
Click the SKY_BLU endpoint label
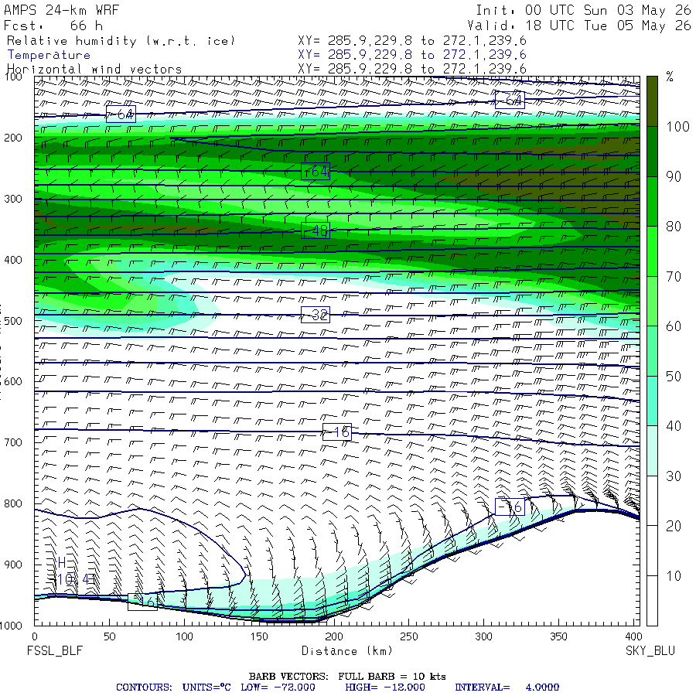(650, 651)
